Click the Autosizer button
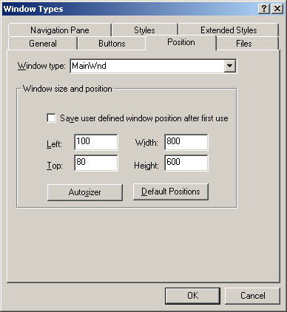 point(85,192)
